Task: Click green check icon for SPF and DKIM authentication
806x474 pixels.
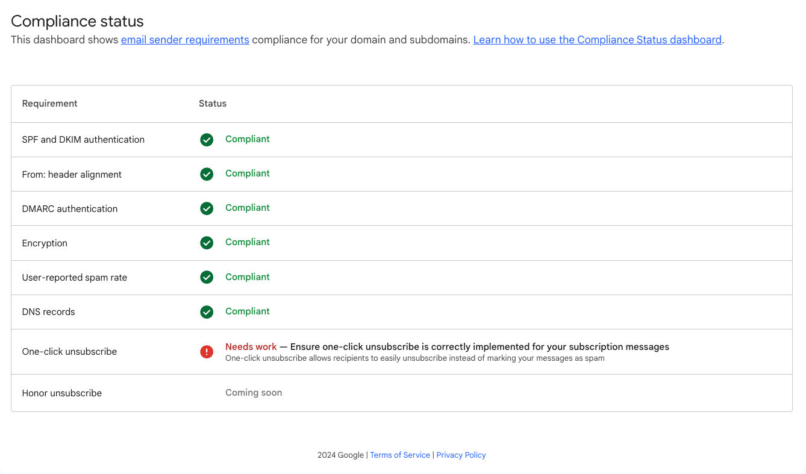Action: coord(207,140)
